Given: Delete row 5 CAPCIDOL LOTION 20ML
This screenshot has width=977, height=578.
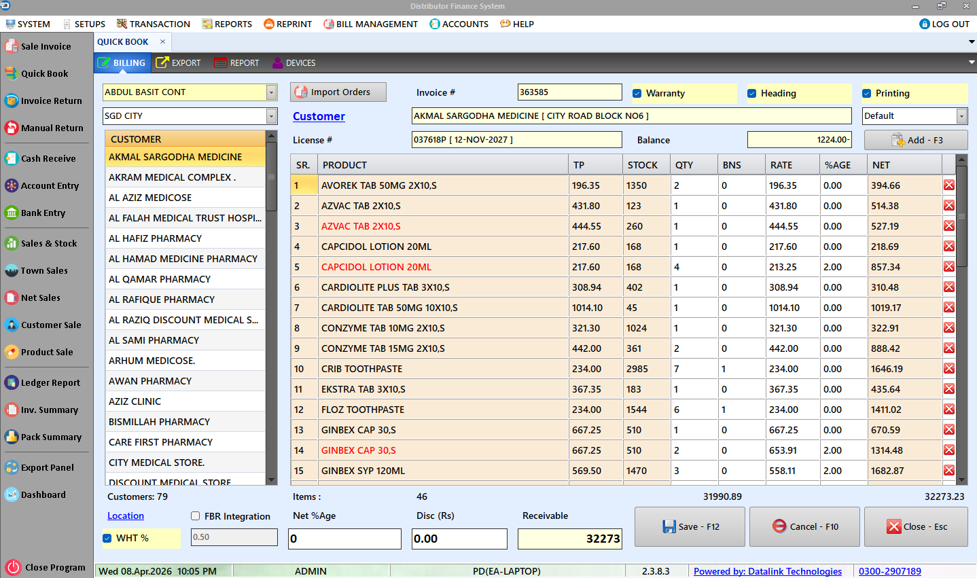Looking at the screenshot, I should point(949,266).
